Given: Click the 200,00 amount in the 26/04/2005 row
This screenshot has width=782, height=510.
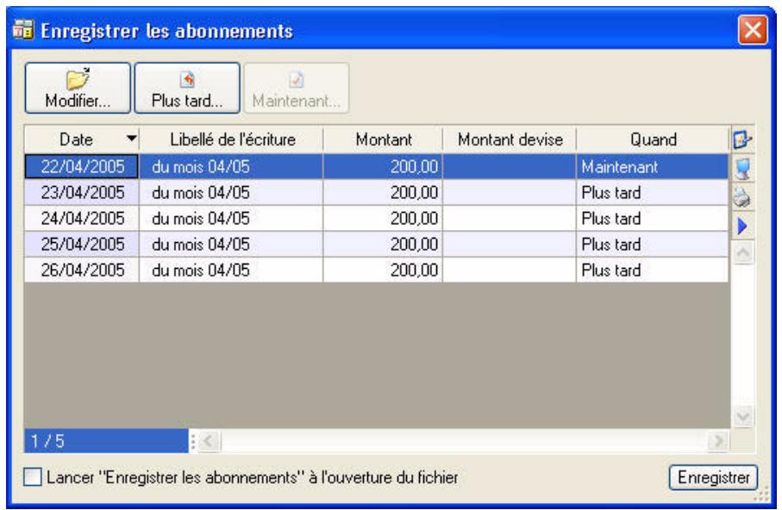Looking at the screenshot, I should (383, 271).
